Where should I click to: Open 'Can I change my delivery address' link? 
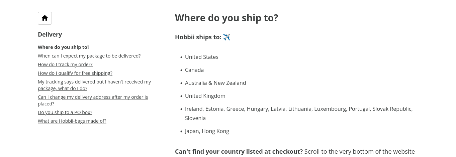pos(93,100)
